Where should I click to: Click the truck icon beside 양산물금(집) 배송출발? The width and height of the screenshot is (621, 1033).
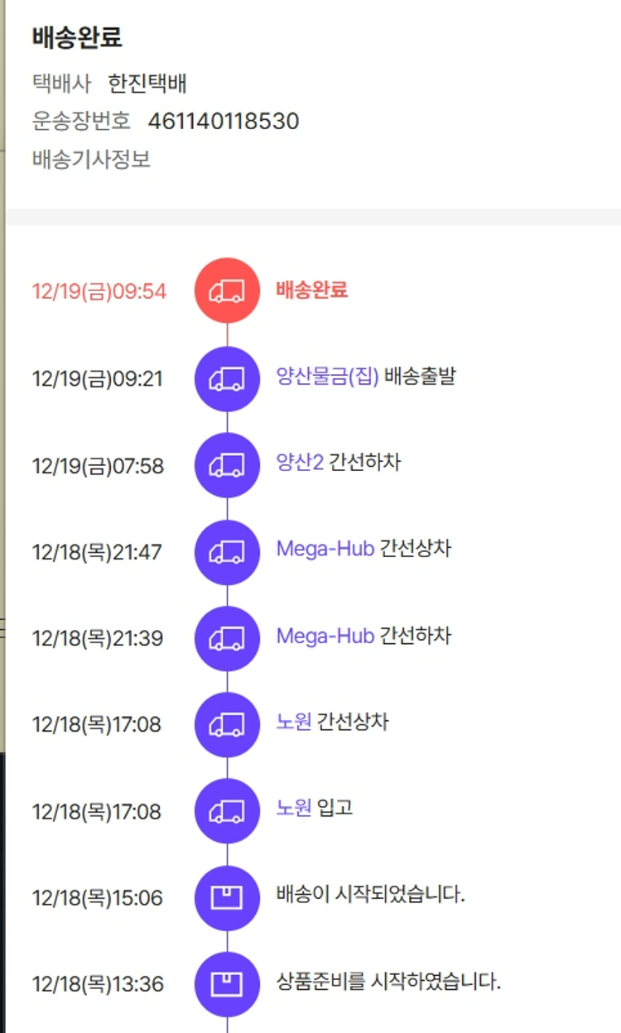click(227, 378)
